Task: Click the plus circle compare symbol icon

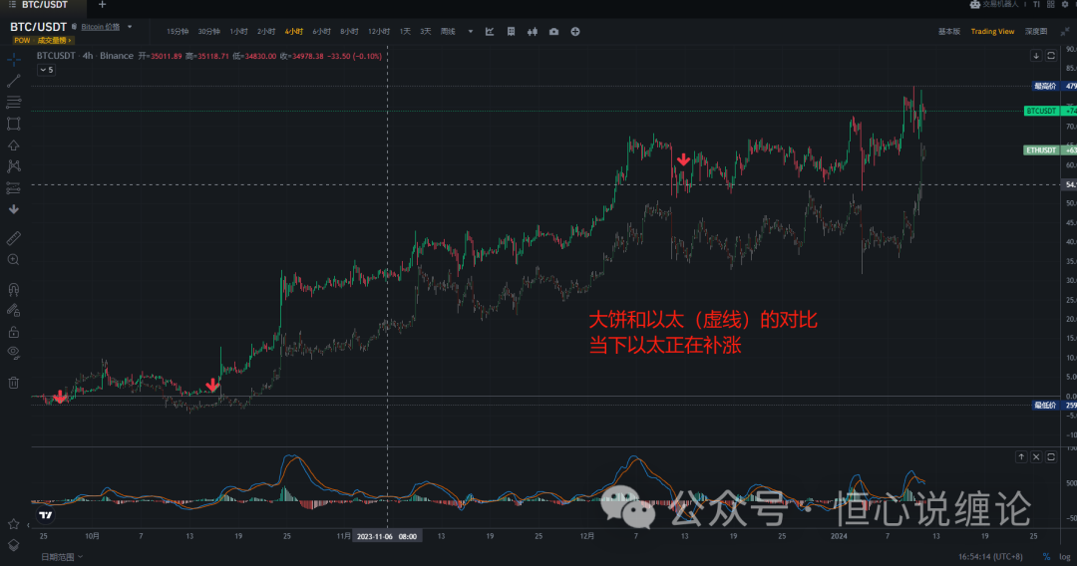Action: click(x=575, y=32)
